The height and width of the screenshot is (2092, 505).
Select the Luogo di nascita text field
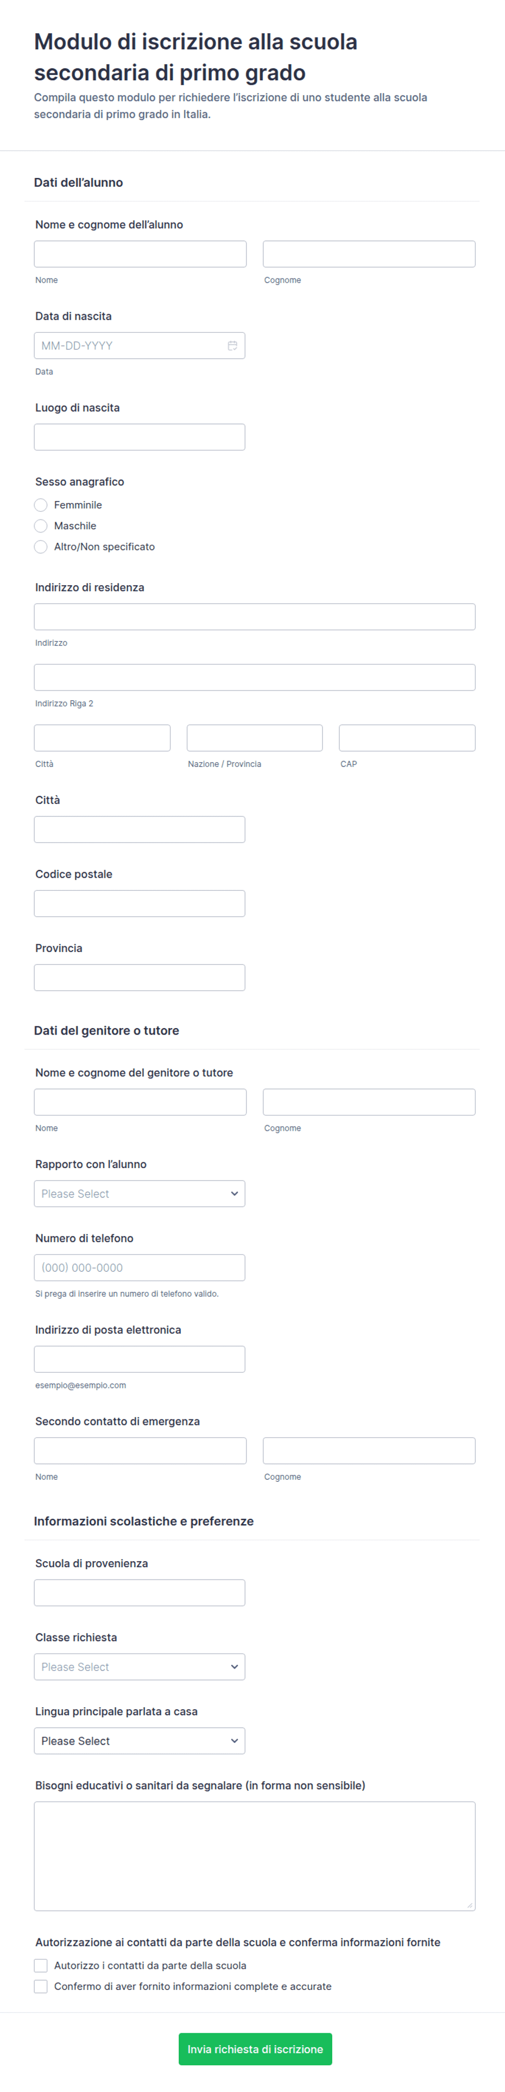pos(140,437)
